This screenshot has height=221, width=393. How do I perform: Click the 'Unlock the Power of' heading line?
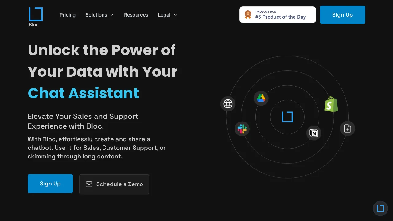[102, 50]
